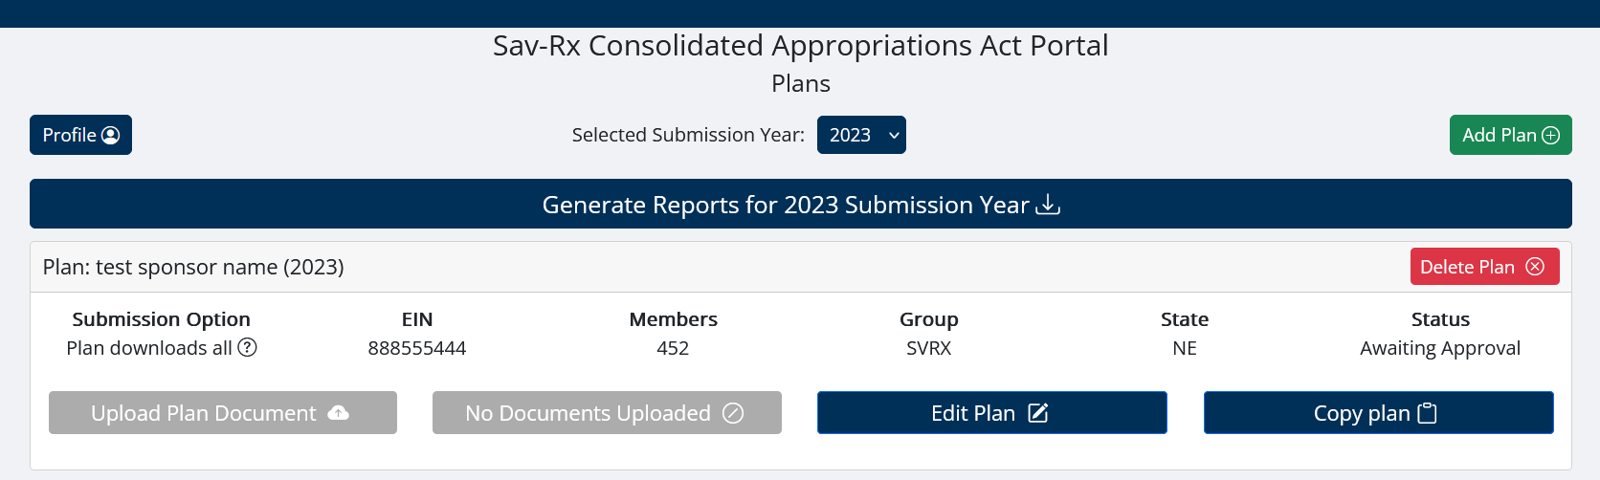The height and width of the screenshot is (480, 1600).
Task: Click the Sav-Rx Consolidated Appropriations Act Portal title
Action: tap(800, 46)
